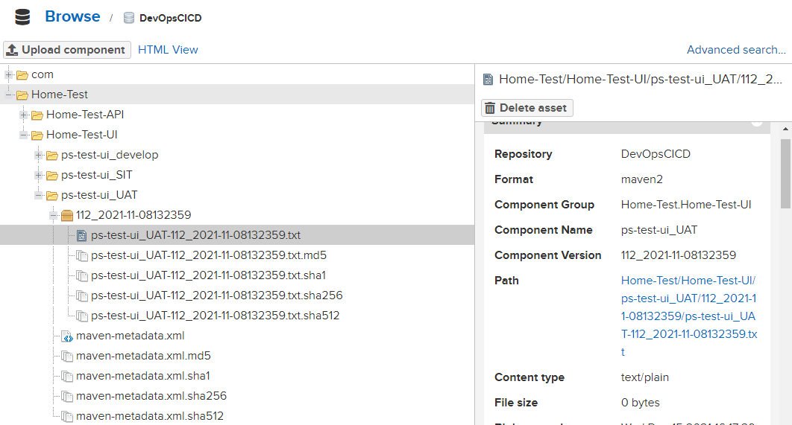
Task: Click the maven-metadata.xml.sha512 file icon
Action: pyautogui.click(x=67, y=417)
